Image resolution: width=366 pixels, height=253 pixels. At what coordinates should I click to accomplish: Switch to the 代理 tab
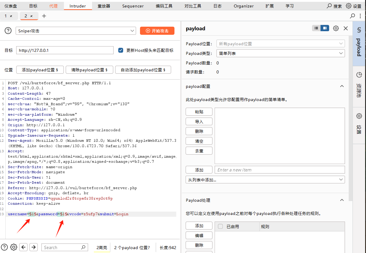(53, 6)
